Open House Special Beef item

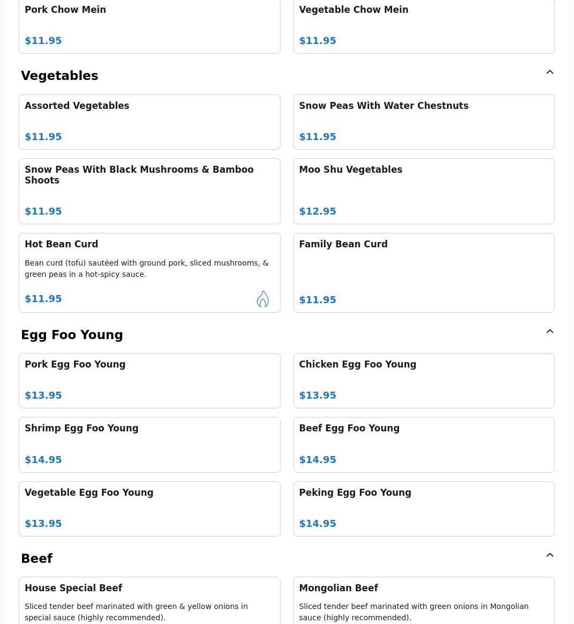tap(150, 600)
